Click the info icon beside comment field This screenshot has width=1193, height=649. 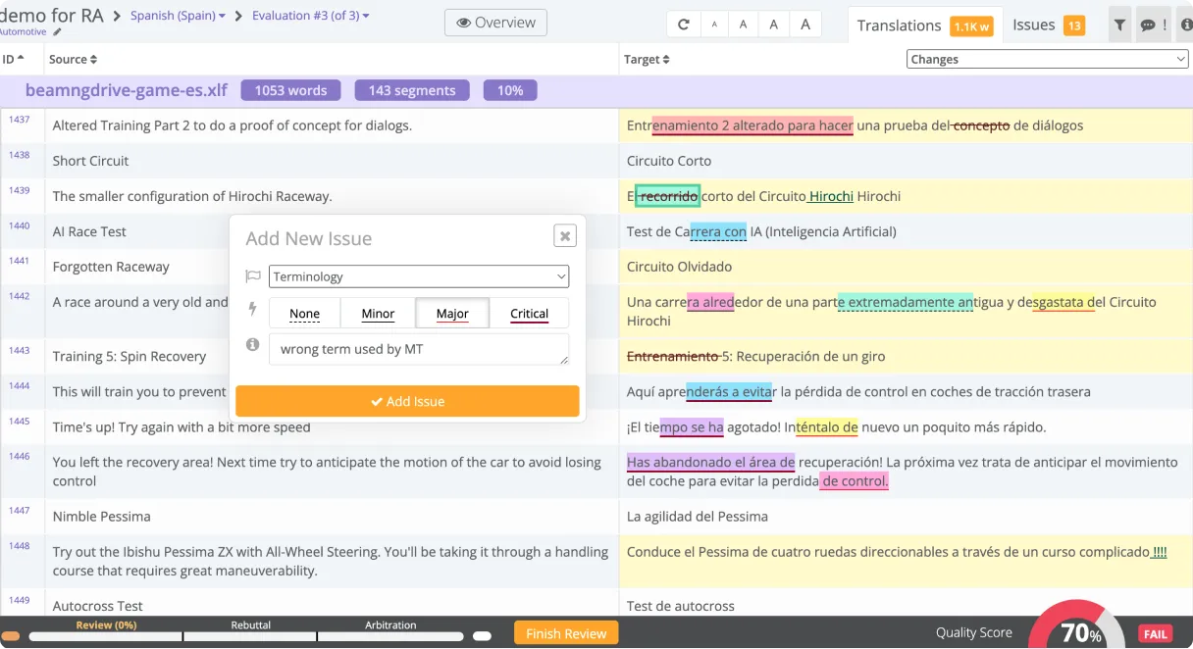pyautogui.click(x=253, y=345)
